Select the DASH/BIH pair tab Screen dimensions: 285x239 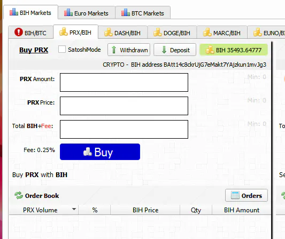coord(122,33)
